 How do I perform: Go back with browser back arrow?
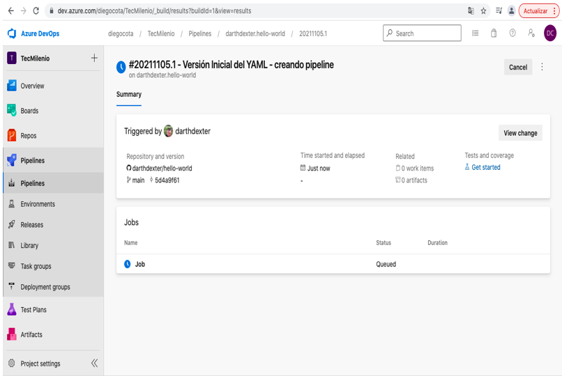(10, 10)
